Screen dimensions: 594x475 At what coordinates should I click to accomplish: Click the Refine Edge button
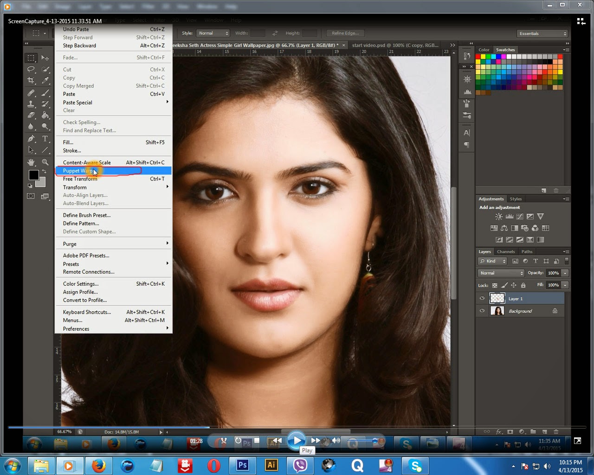344,33
